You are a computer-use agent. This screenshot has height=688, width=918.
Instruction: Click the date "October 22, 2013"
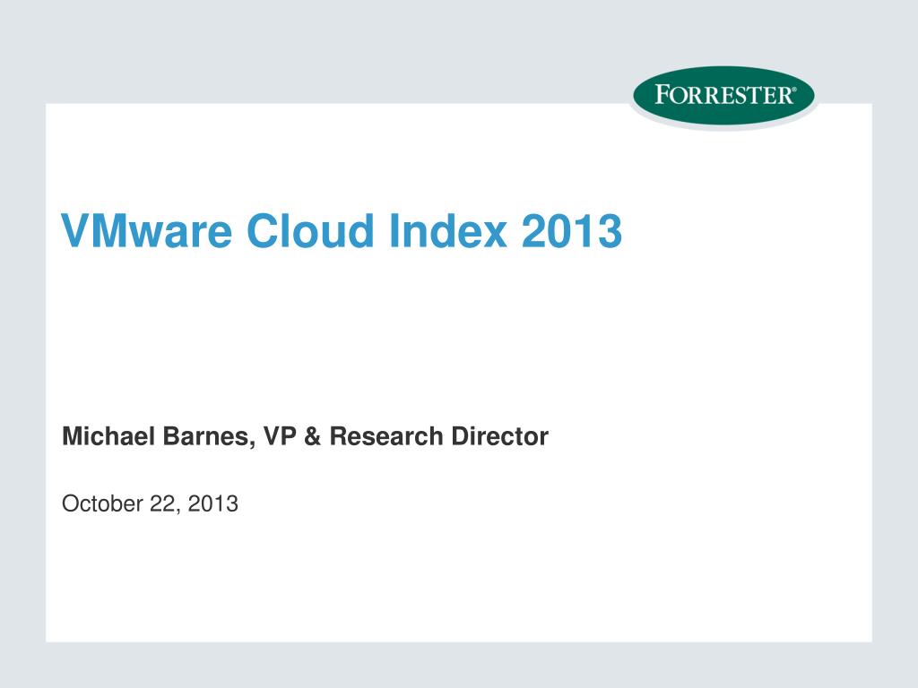click(x=150, y=503)
